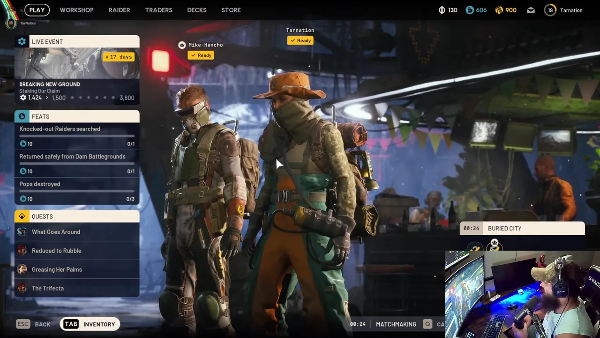
Task: Toggle Tarnation's Ready status badge
Action: pyautogui.click(x=300, y=40)
